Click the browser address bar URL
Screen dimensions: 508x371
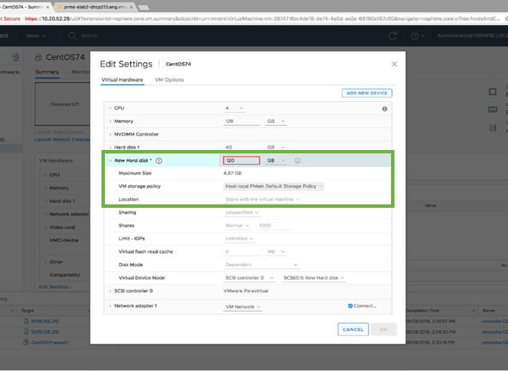(x=263, y=19)
